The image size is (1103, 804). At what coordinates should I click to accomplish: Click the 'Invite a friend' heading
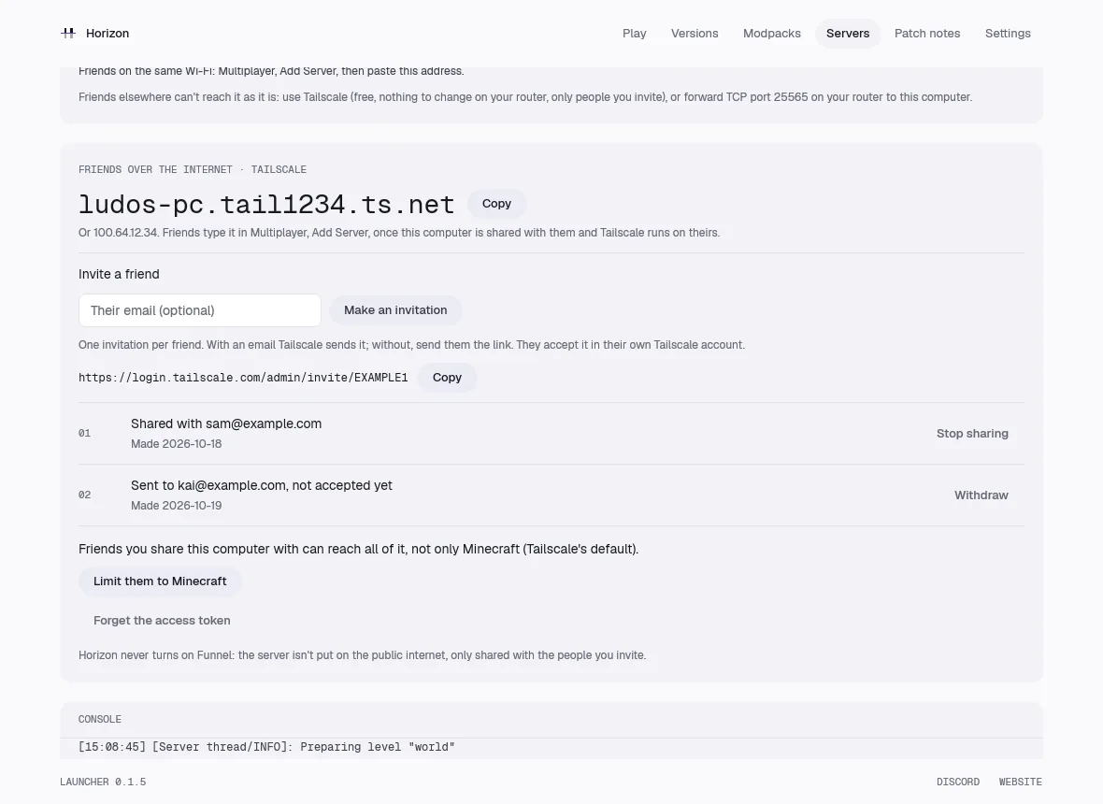coord(119,274)
